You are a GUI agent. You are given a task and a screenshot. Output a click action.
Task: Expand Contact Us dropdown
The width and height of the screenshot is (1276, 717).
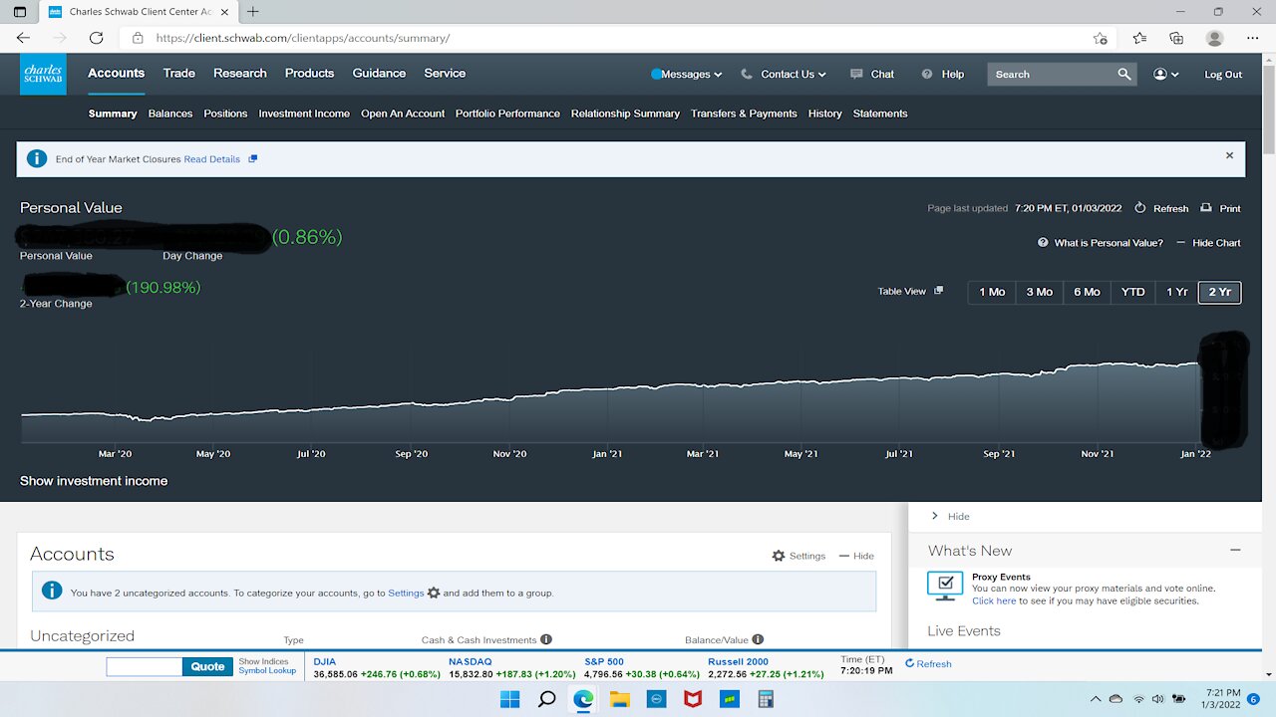click(822, 75)
